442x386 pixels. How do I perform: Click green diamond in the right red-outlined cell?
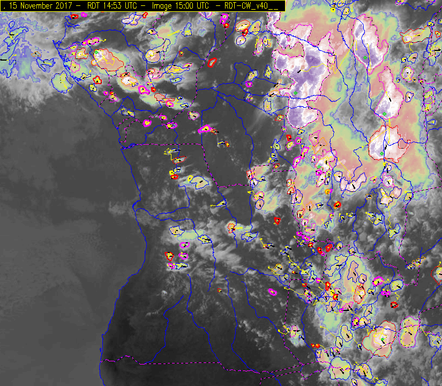382,154
